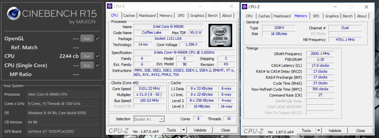Click the Intel Core i9 X-series badge
Viewport: 379px width, 138px height.
tap(220, 35)
